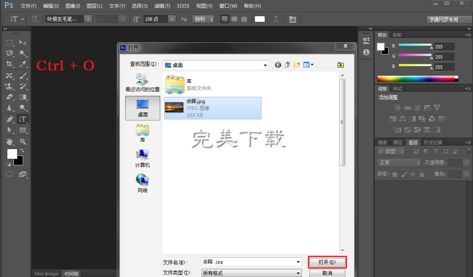
Task: Open the 图层(L) menu
Action: click(x=94, y=6)
